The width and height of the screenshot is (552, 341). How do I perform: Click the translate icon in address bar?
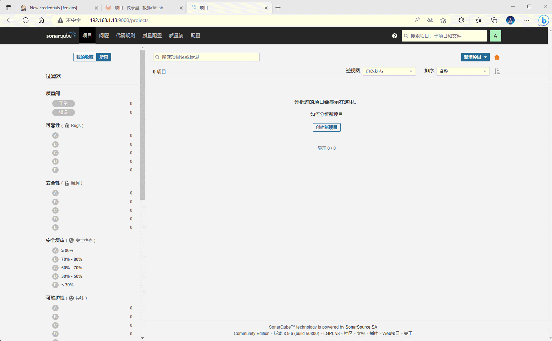430,20
